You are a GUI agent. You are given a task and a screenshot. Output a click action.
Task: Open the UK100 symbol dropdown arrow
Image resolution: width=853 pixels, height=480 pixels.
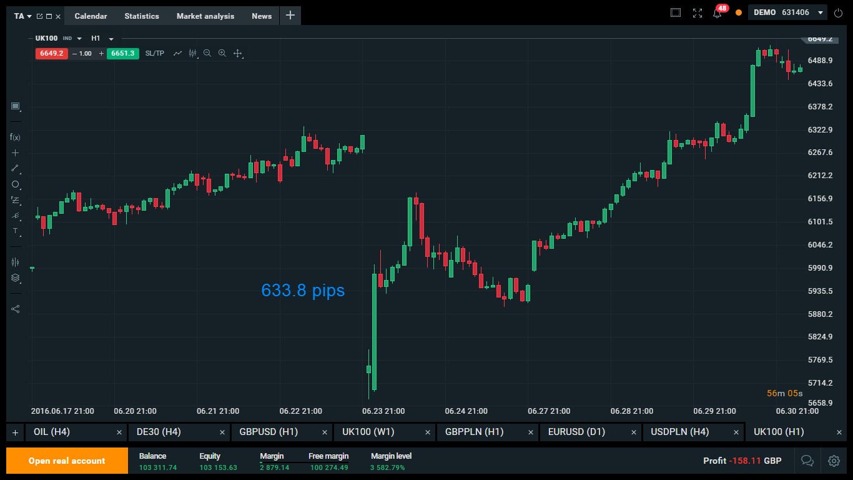coord(79,39)
